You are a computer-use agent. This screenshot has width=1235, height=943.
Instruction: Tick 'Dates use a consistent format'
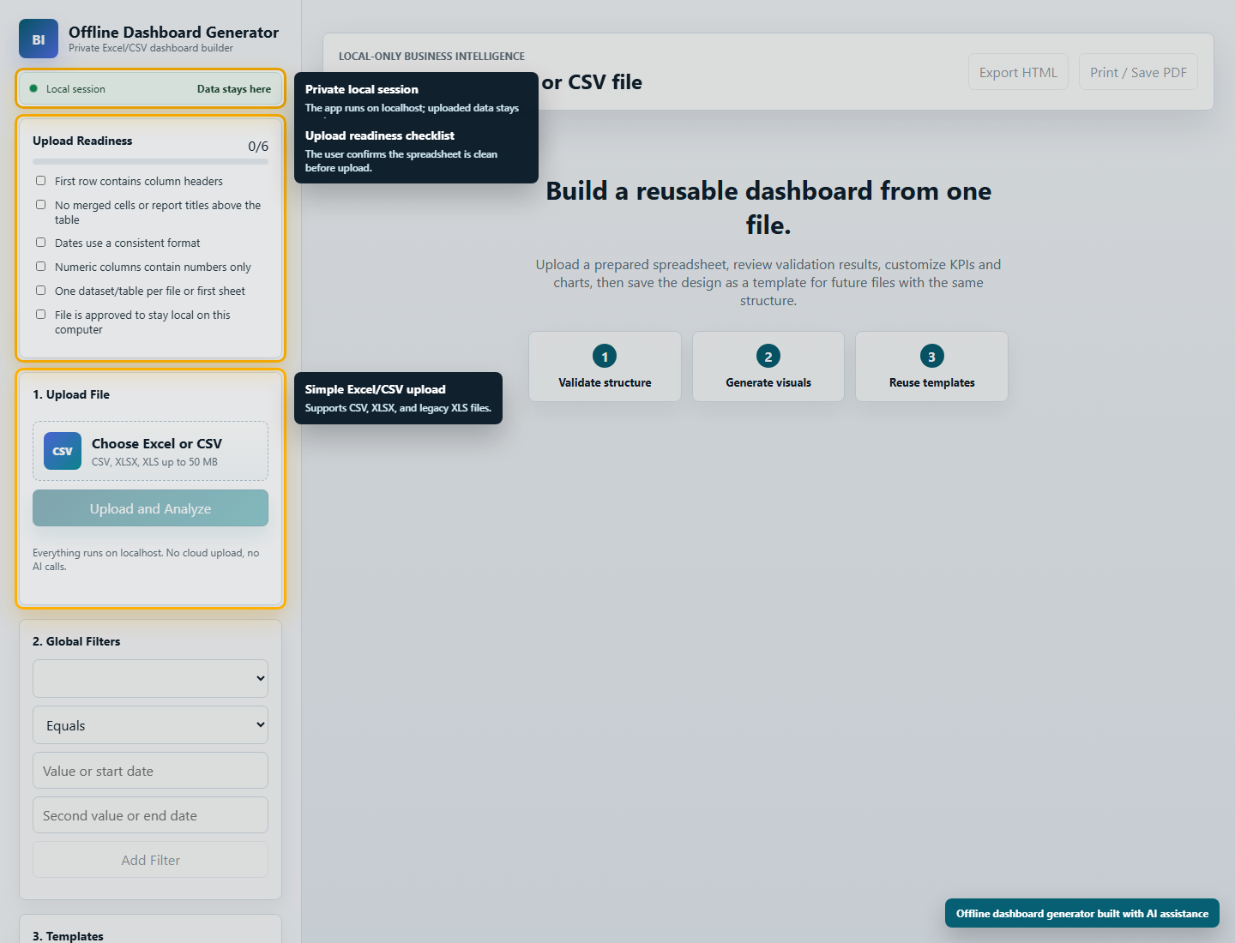(x=40, y=243)
